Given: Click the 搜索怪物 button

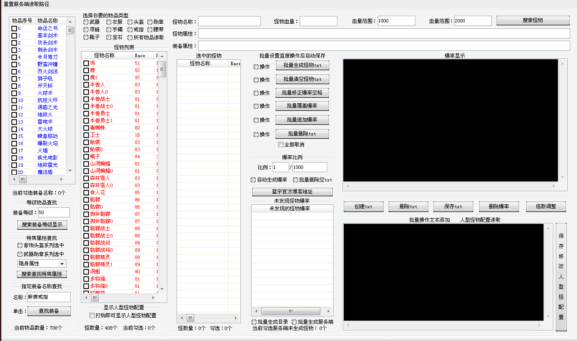Looking at the screenshot, I should click(533, 20).
